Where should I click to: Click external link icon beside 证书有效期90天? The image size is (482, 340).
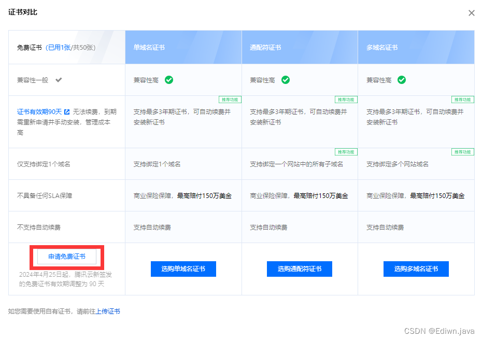tap(67, 112)
